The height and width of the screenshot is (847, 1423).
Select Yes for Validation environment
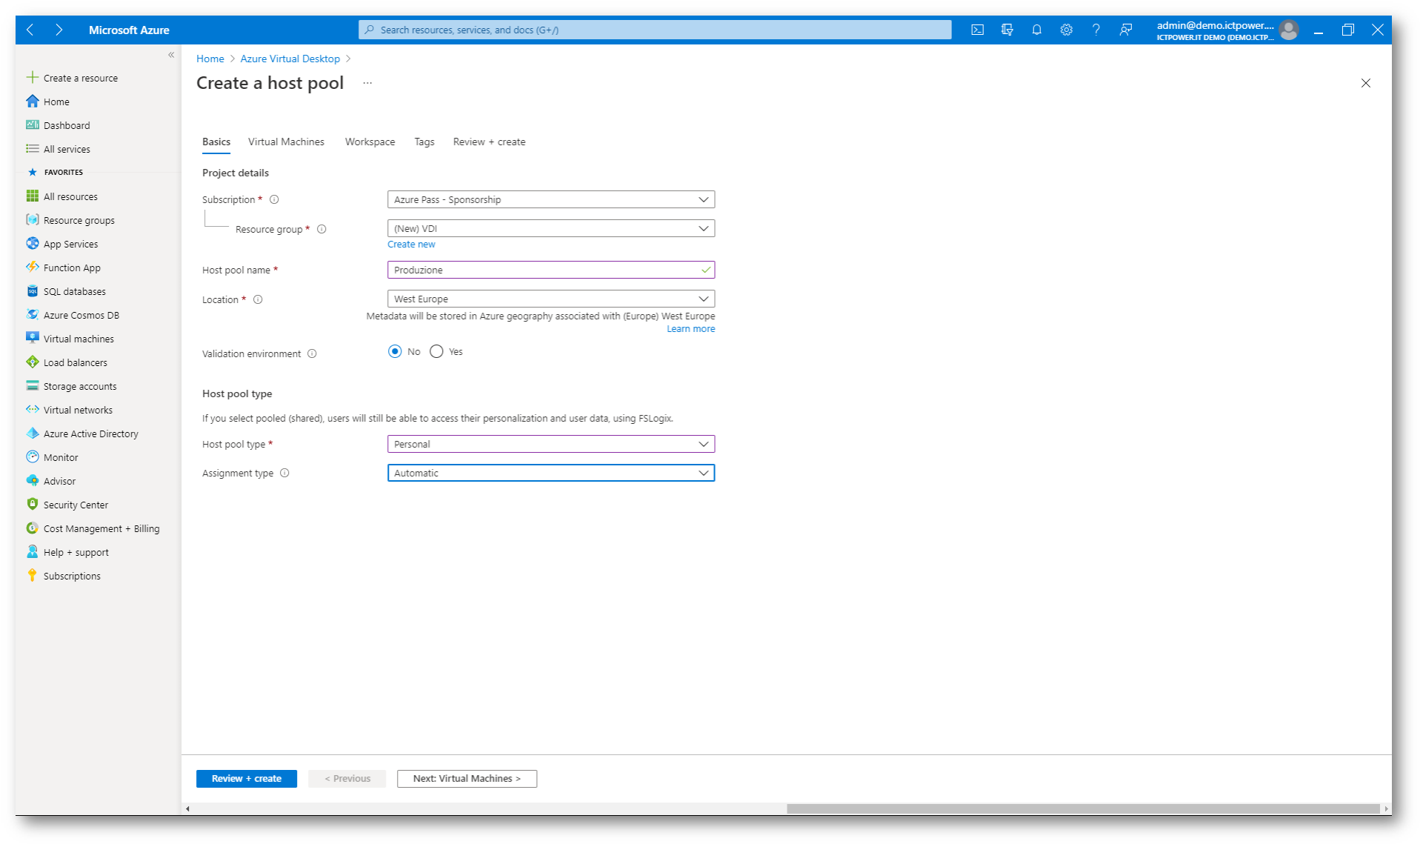436,351
